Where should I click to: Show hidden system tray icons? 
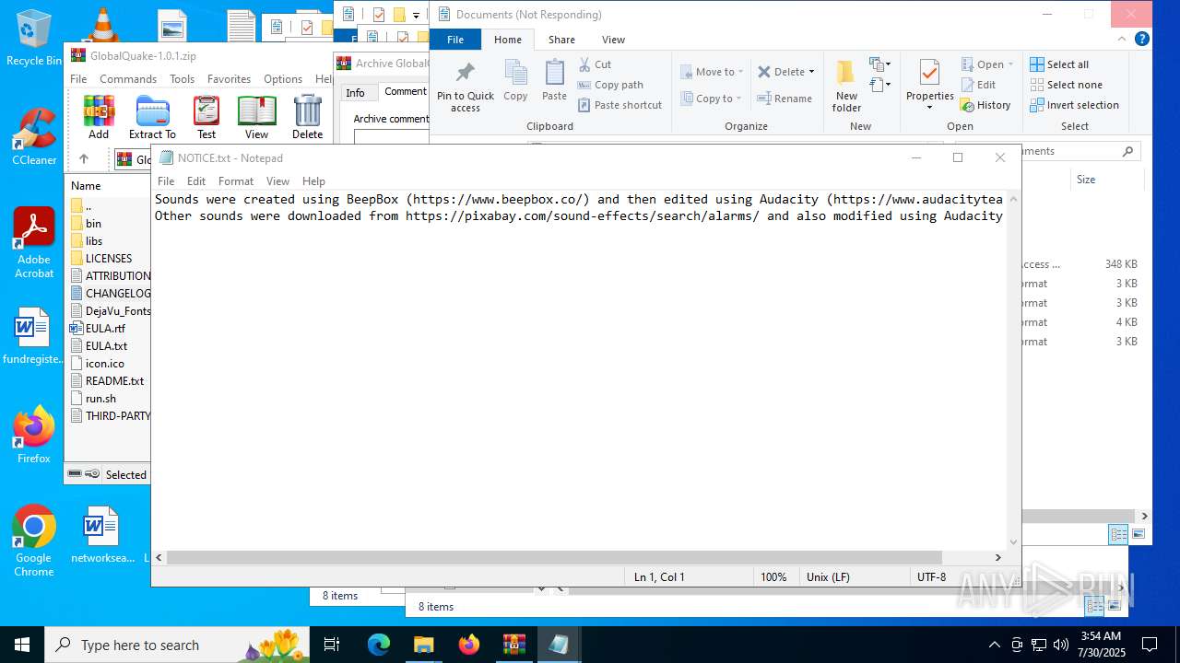pos(994,645)
